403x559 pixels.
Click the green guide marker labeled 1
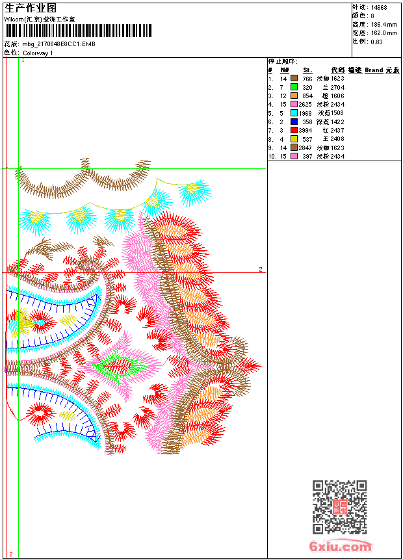click(23, 60)
